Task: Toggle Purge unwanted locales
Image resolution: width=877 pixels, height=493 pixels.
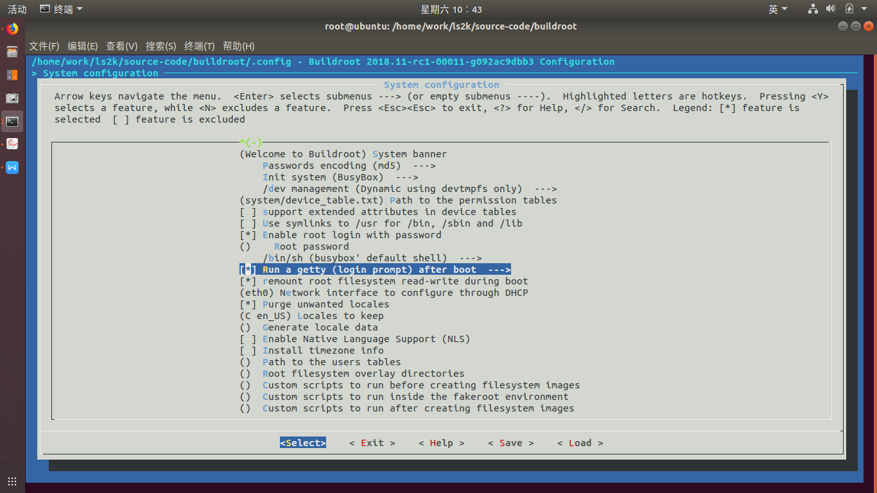Action: [x=315, y=304]
